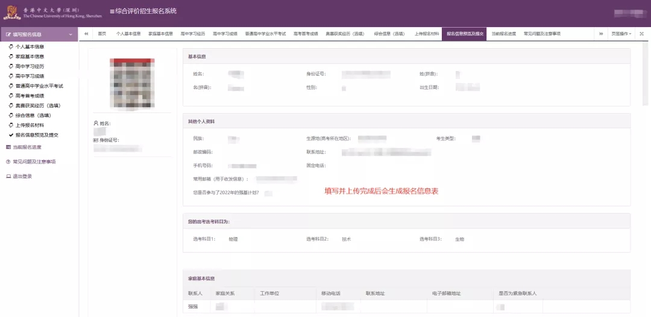This screenshot has width=651, height=317.
Task: Switch to the 家庭基本信息 tab
Action: pyautogui.click(x=160, y=34)
